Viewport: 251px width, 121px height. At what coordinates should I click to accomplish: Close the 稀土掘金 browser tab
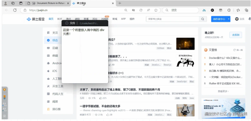click(113, 3)
